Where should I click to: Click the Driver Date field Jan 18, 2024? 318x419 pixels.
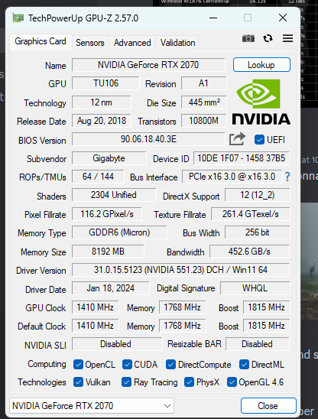click(110, 288)
